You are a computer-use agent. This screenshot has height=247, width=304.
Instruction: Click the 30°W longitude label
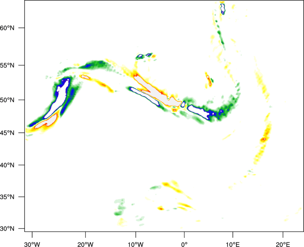(x=32, y=244)
